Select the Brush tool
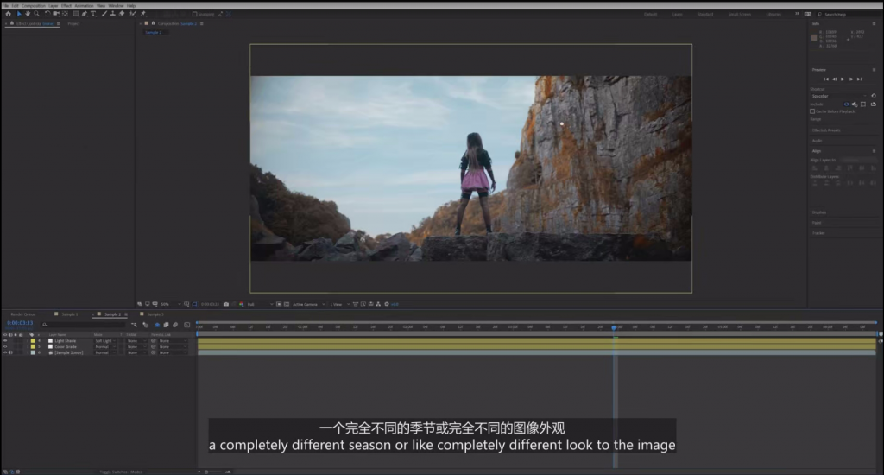Image resolution: width=884 pixels, height=475 pixels. [104, 14]
